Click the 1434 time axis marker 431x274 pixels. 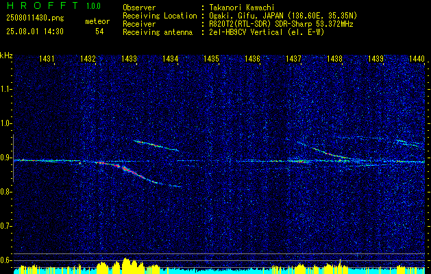(170, 58)
